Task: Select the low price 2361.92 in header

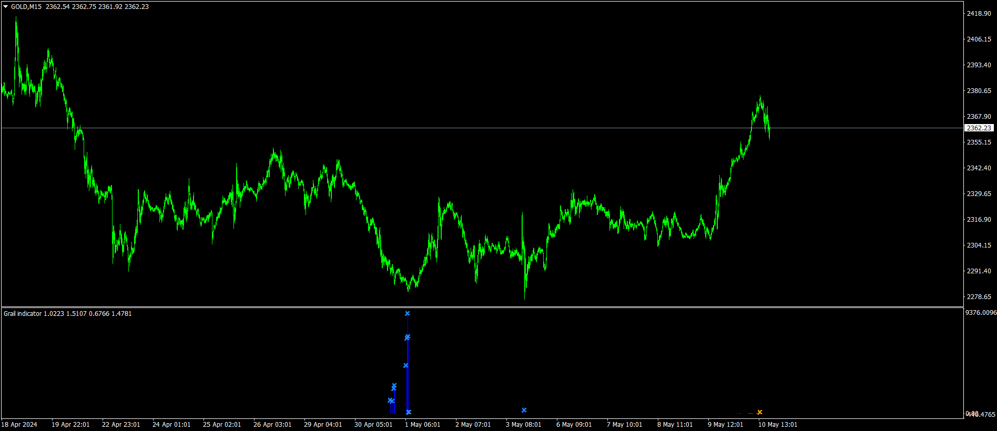Action: pos(110,7)
